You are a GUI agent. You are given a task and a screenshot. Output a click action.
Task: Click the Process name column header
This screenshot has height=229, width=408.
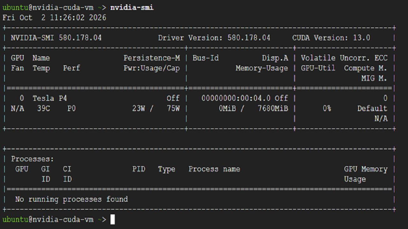[x=214, y=169]
